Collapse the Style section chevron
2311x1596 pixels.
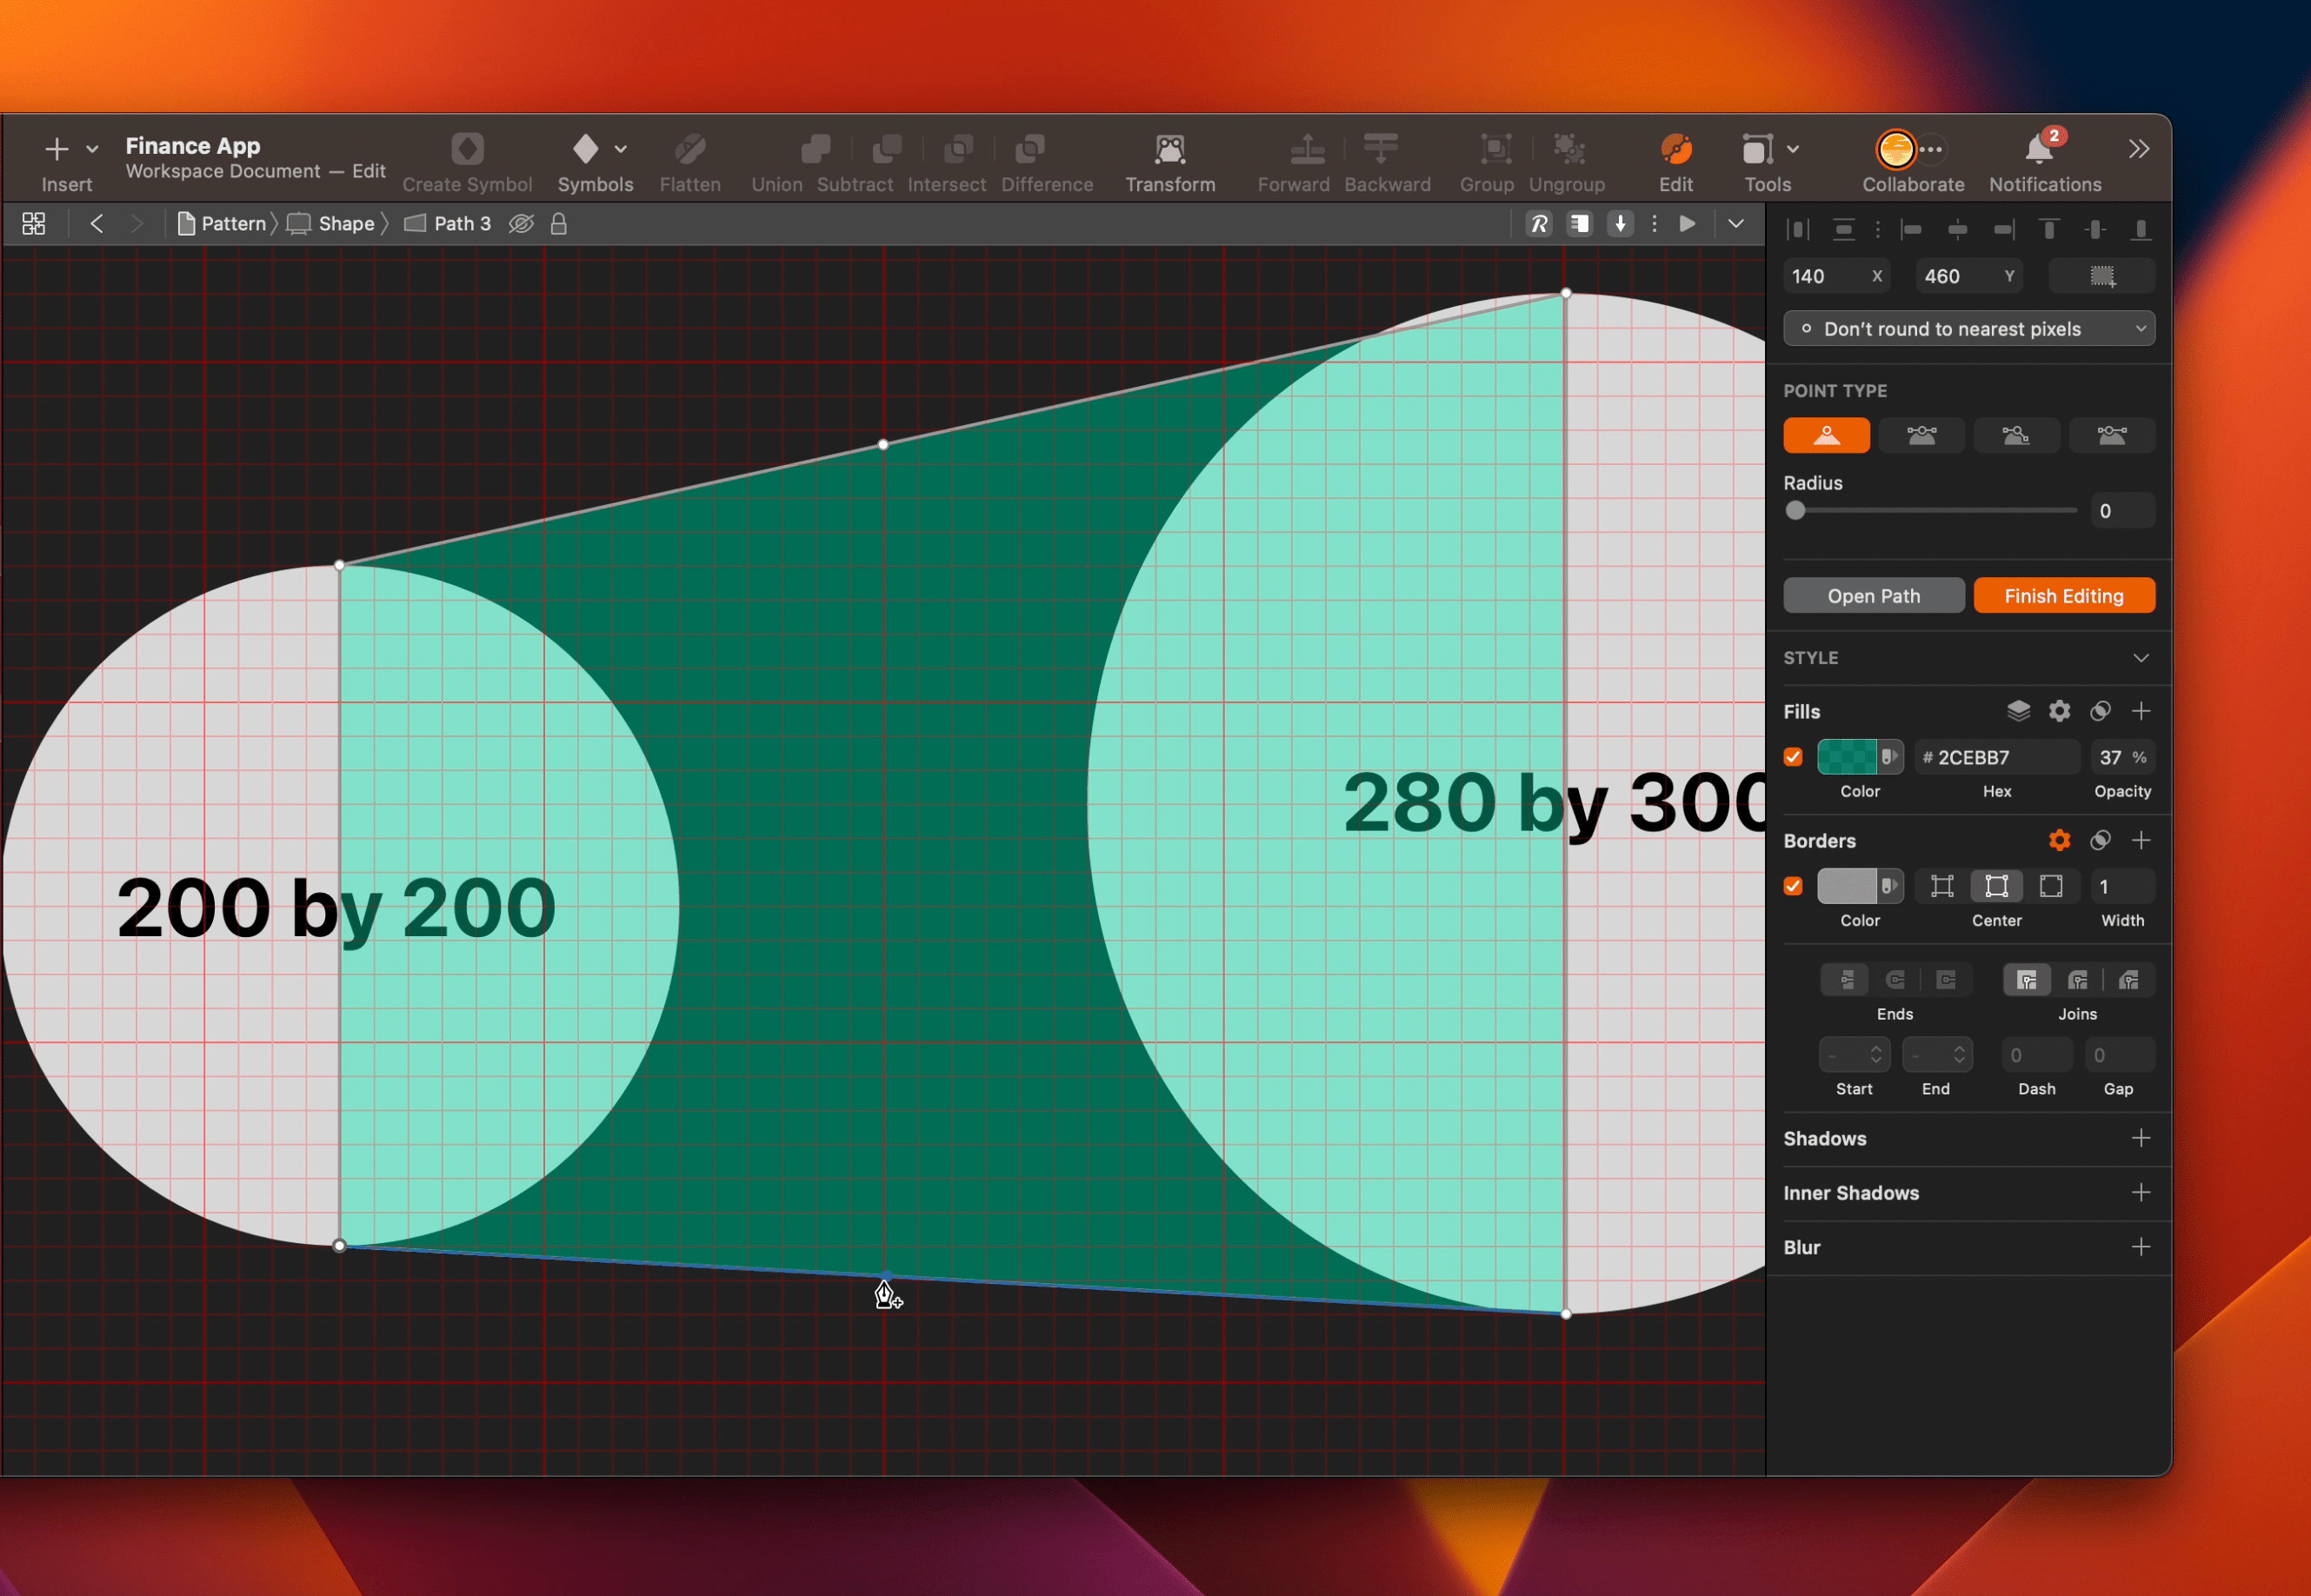2142,658
